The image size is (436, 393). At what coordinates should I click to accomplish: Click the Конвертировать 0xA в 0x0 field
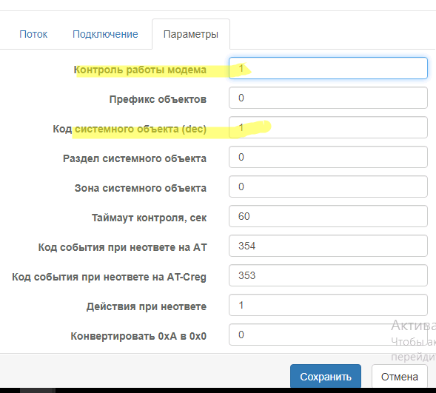point(328,335)
